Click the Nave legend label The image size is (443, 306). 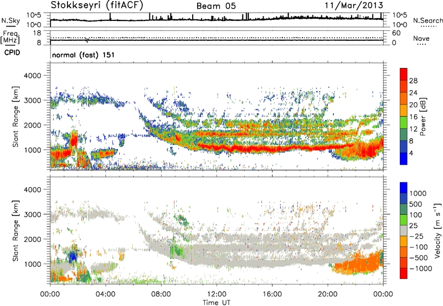pyautogui.click(x=421, y=39)
